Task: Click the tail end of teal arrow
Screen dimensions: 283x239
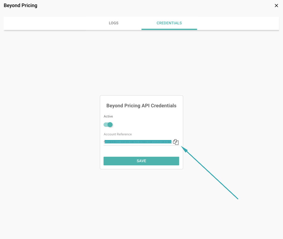Action: [237, 198]
